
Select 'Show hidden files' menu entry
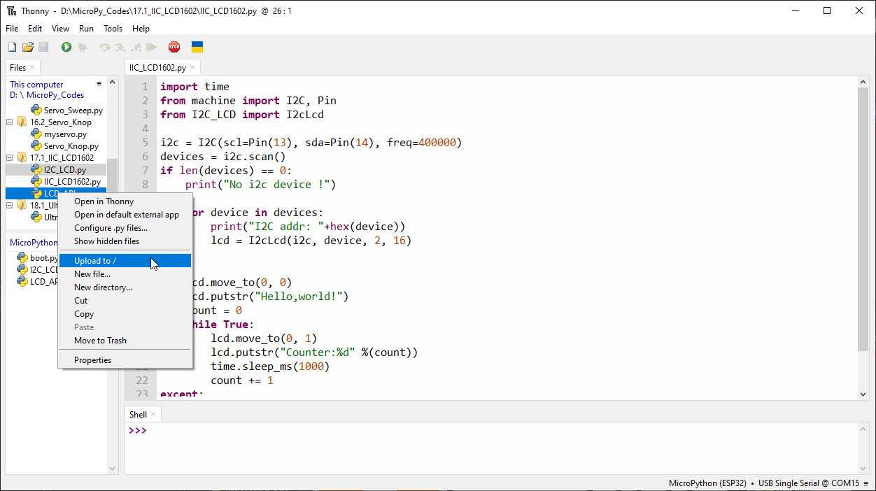click(x=125, y=241)
